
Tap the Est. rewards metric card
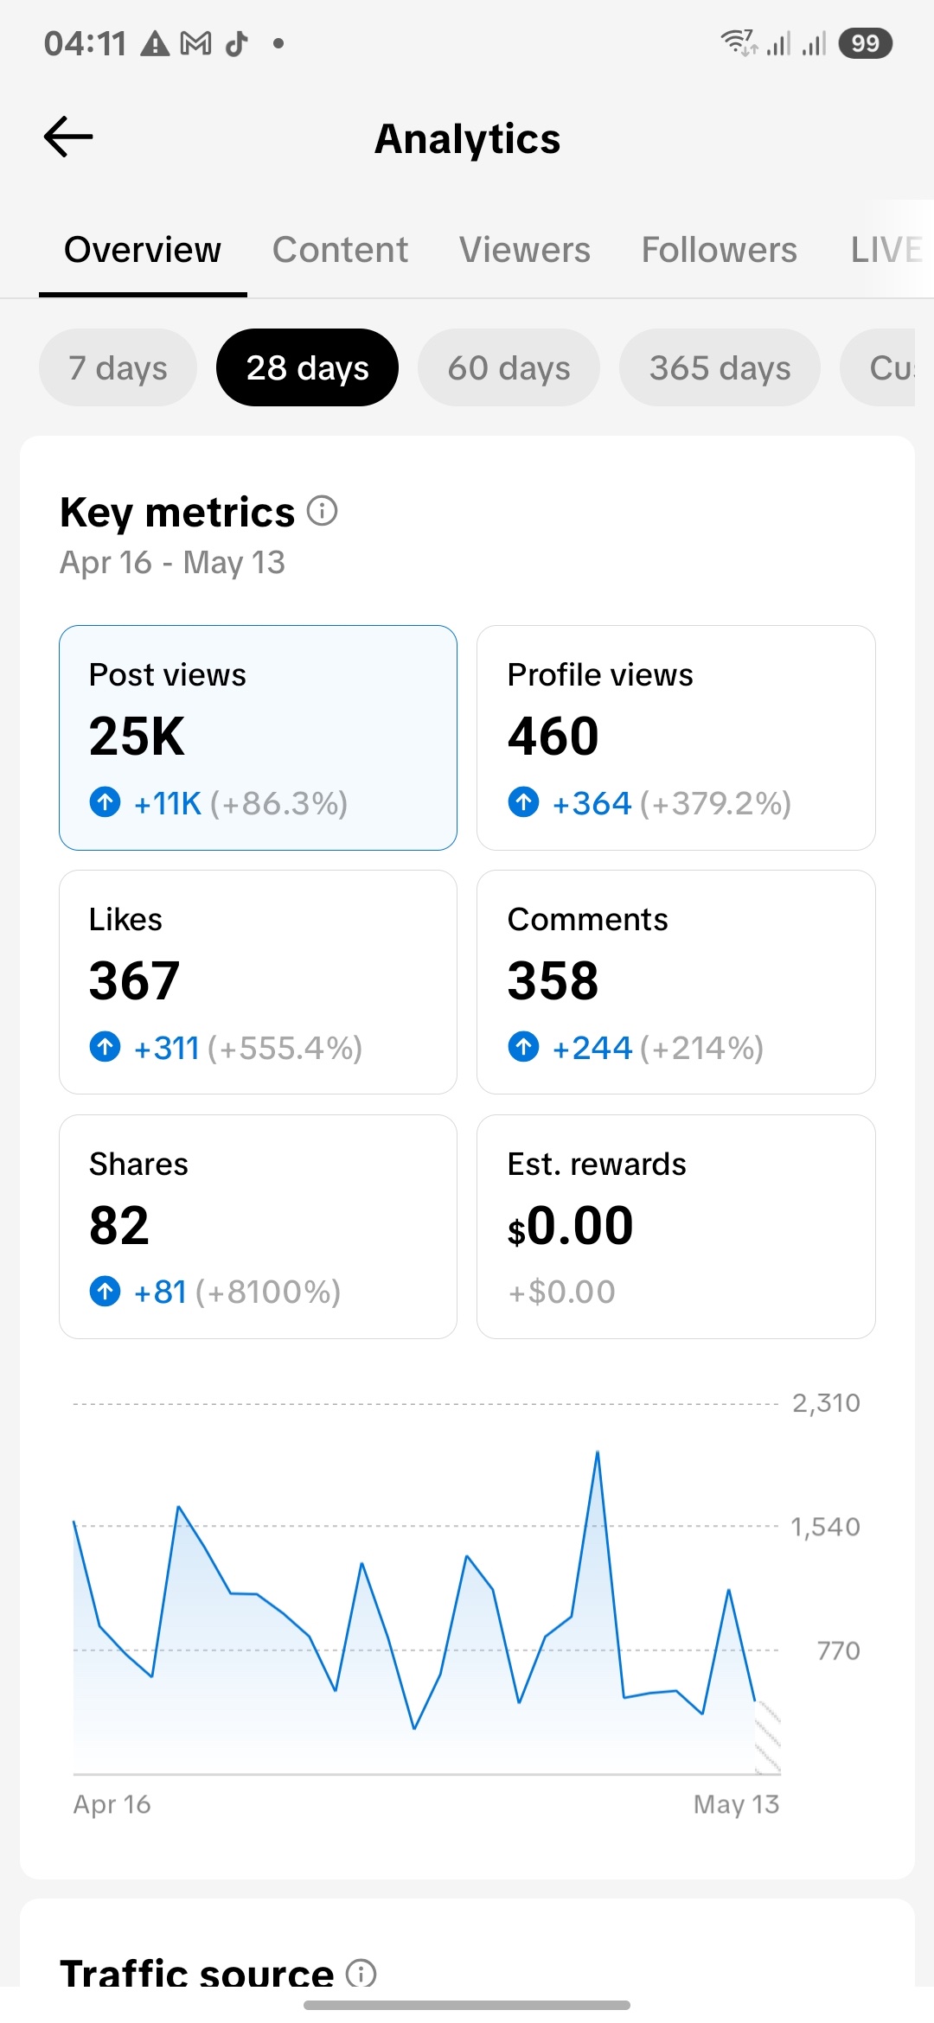[675, 1227]
